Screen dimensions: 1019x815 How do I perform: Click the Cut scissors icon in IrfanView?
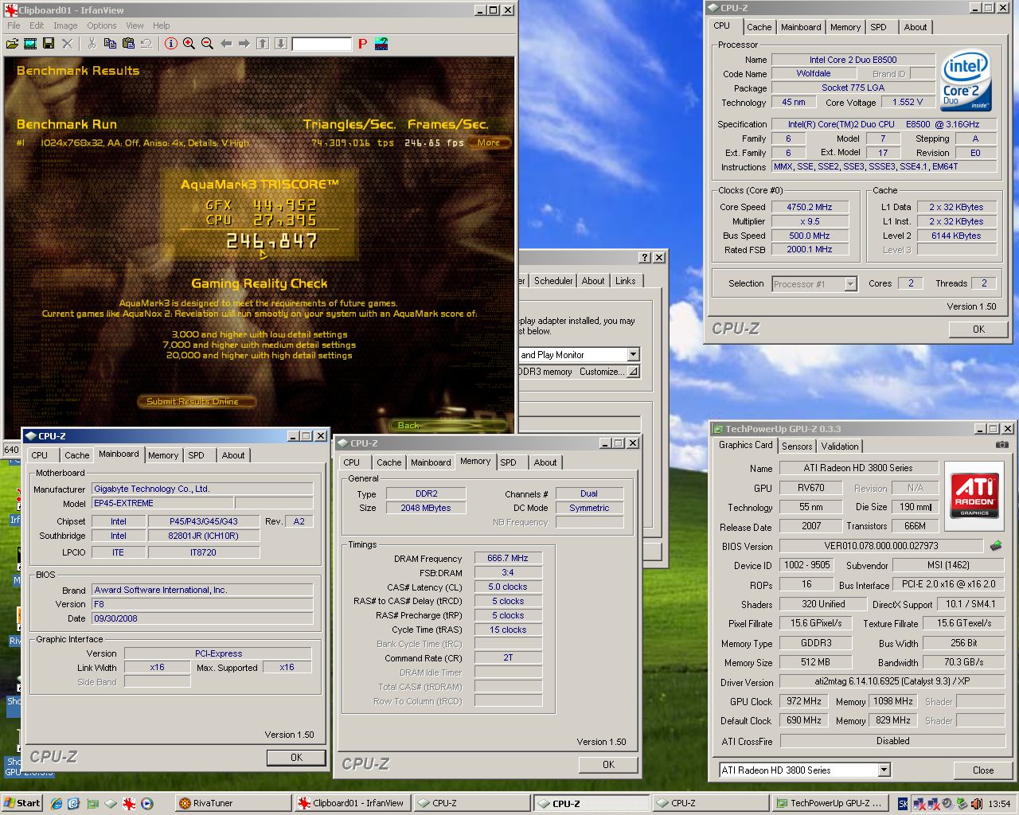pos(92,44)
